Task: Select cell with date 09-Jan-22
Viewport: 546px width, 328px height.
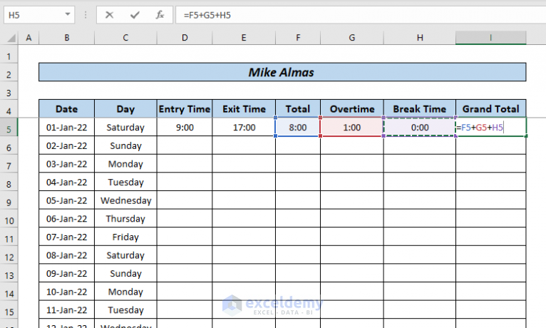Action: pos(66,273)
